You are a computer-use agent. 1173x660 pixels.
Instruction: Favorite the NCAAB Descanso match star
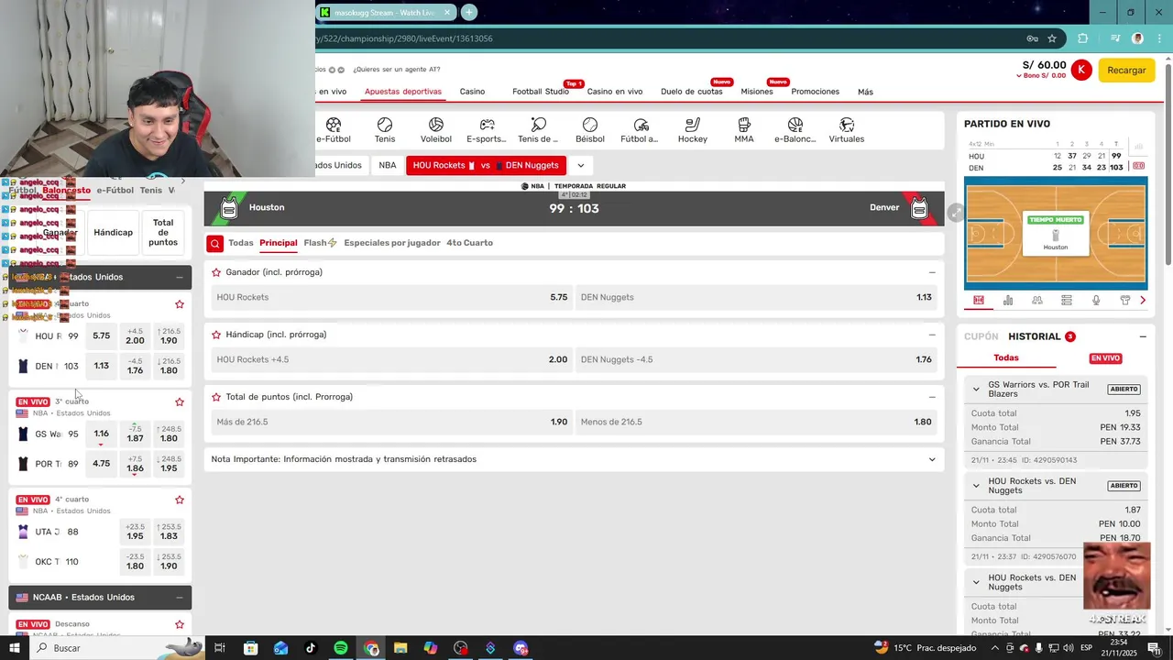[180, 624]
